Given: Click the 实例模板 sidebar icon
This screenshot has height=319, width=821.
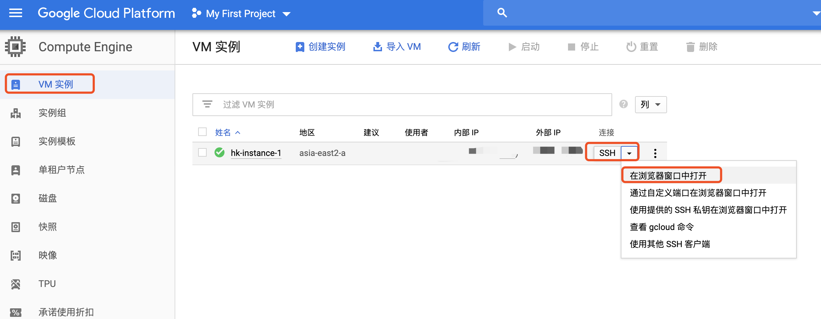Looking at the screenshot, I should click(16, 141).
